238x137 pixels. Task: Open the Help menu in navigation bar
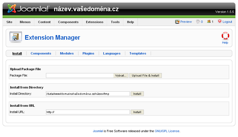(130, 22)
